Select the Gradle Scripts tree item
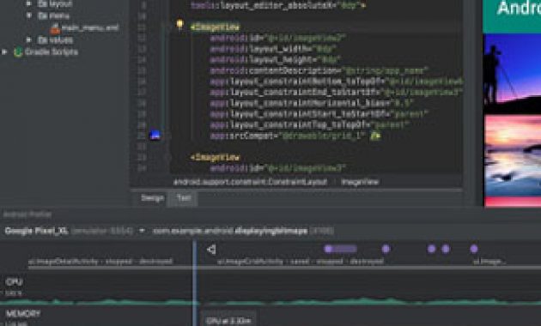Screen dimensions: 541x326 (52, 52)
